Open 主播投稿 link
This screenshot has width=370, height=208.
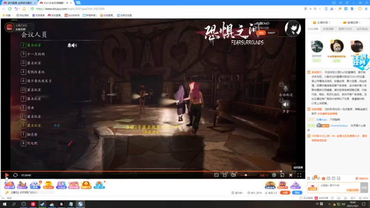pyautogui.click(x=321, y=23)
